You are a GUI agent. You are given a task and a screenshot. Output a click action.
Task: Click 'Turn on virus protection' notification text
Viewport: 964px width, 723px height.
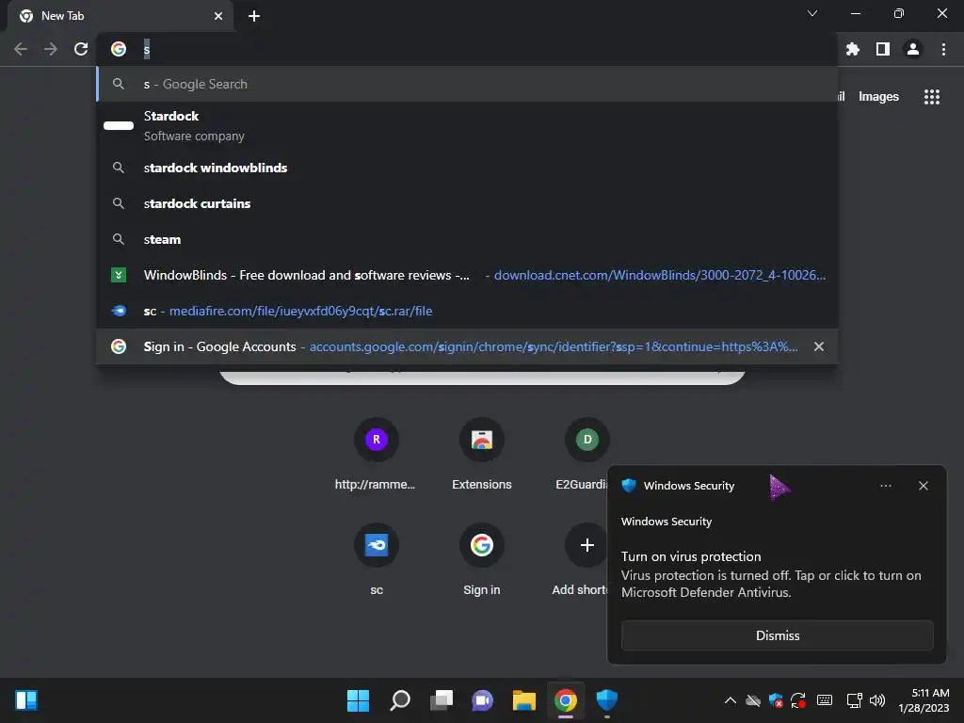[691, 556]
